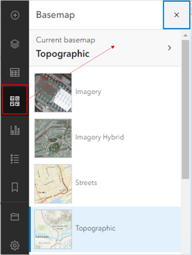Select the Streets basemap option
This screenshot has width=192, height=255.
tap(86, 183)
